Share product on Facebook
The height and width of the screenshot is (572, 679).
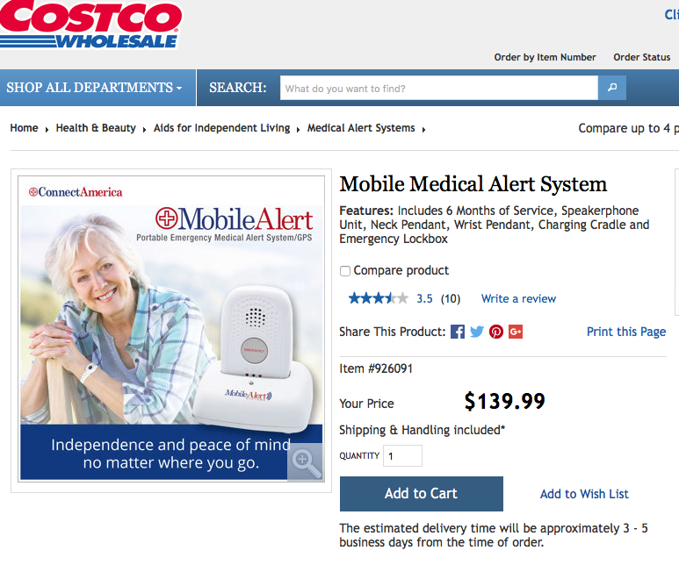coord(458,332)
